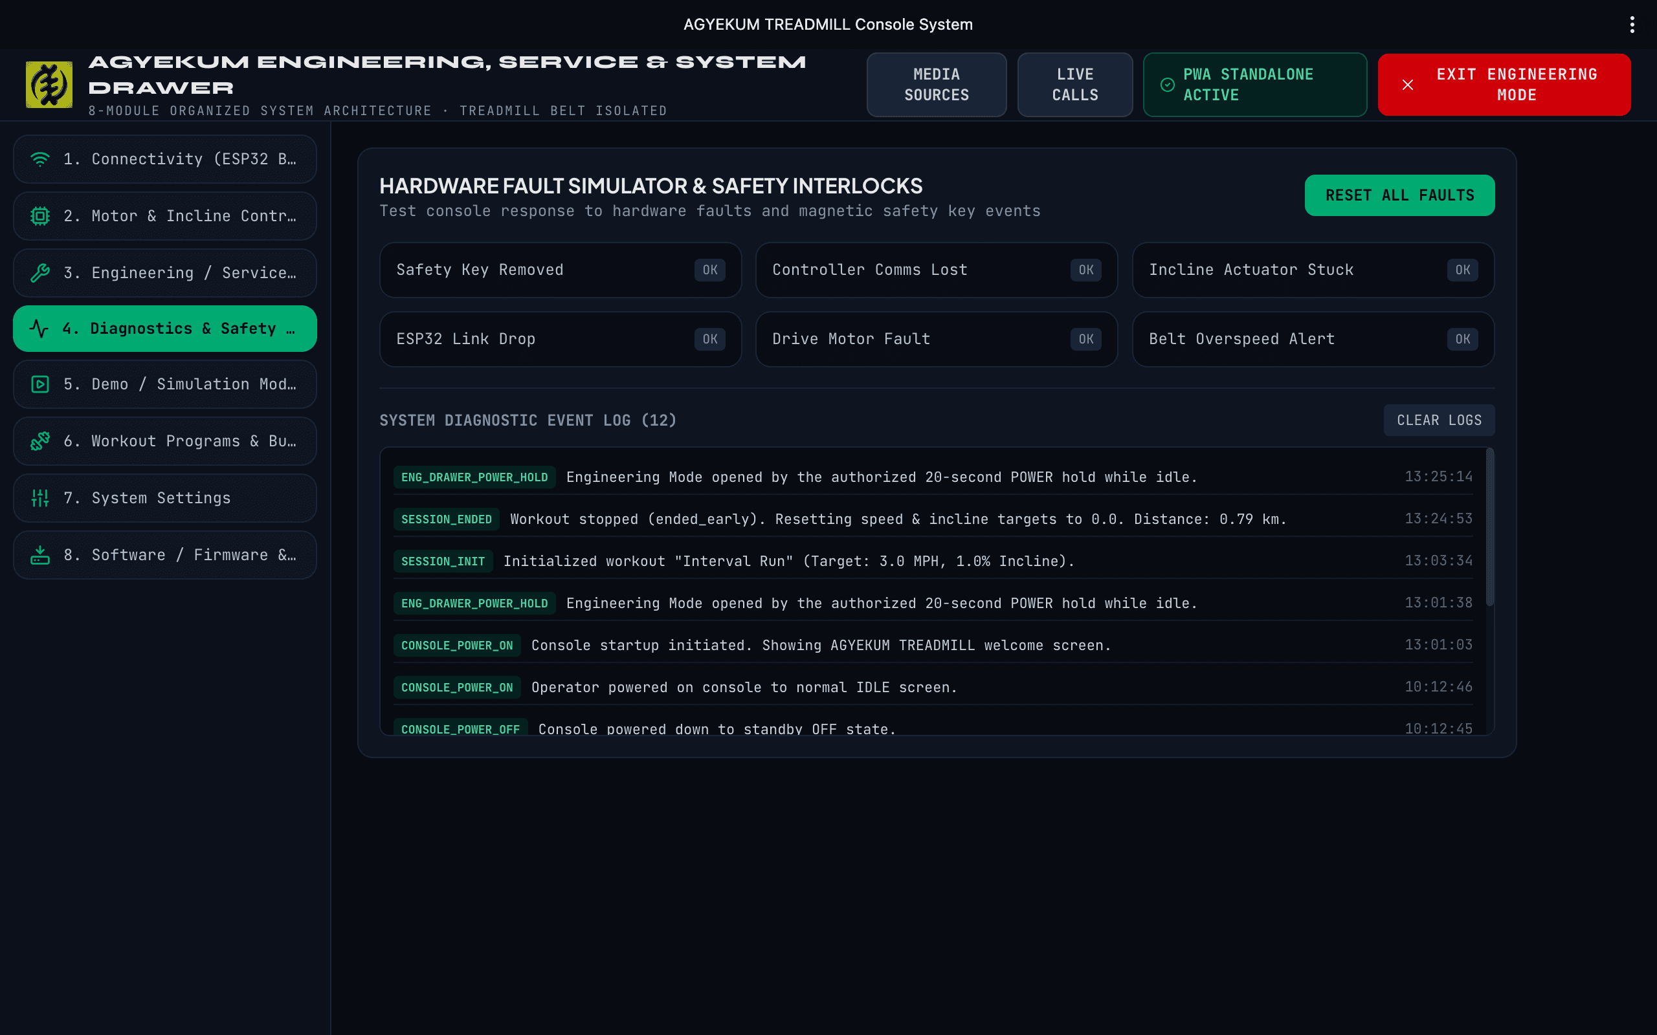Toggle the Drive Motor Fault simulation

[936, 340]
